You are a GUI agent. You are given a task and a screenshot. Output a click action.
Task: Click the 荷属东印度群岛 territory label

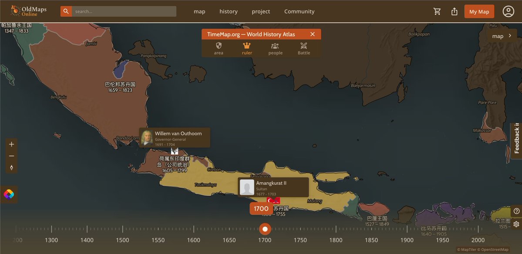[174, 164]
